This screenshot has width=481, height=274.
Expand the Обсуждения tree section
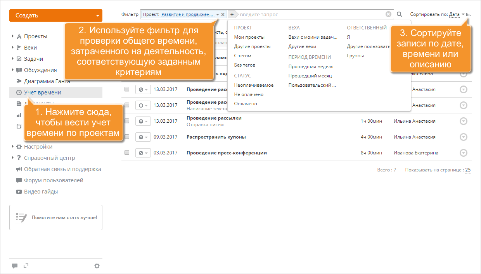[13, 70]
